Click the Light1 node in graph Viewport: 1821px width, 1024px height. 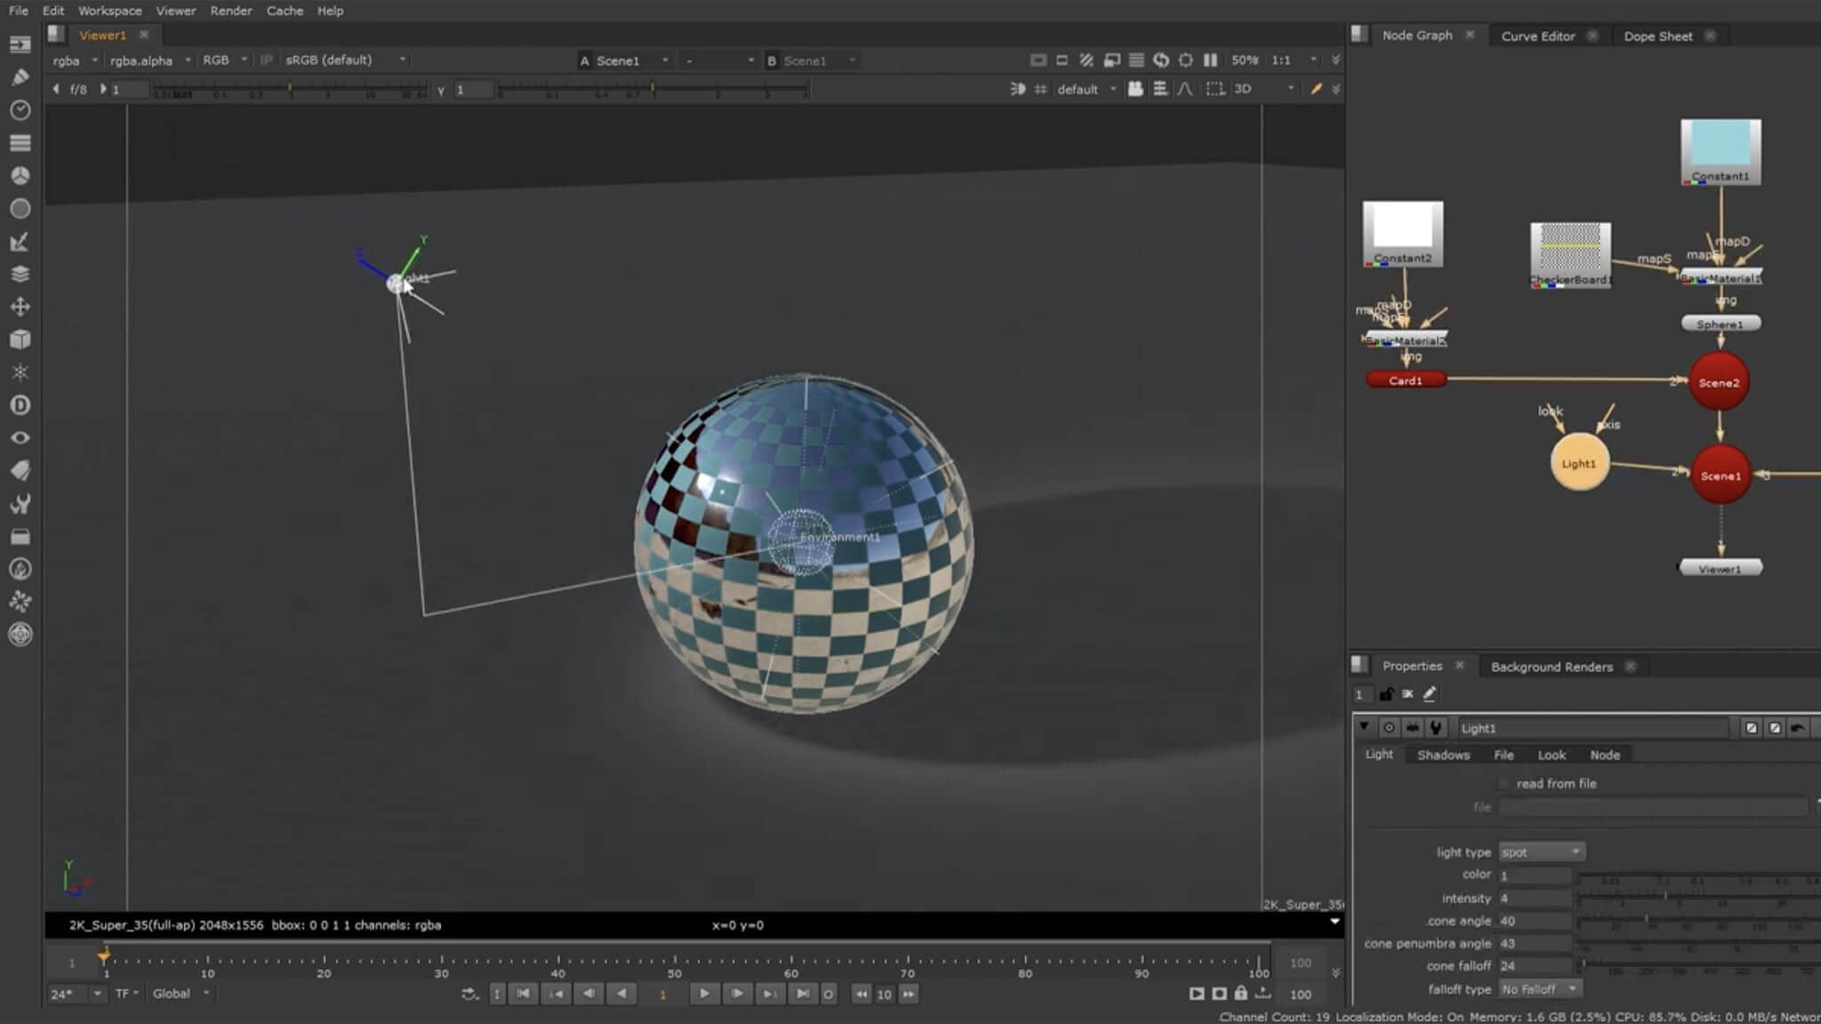tap(1579, 463)
